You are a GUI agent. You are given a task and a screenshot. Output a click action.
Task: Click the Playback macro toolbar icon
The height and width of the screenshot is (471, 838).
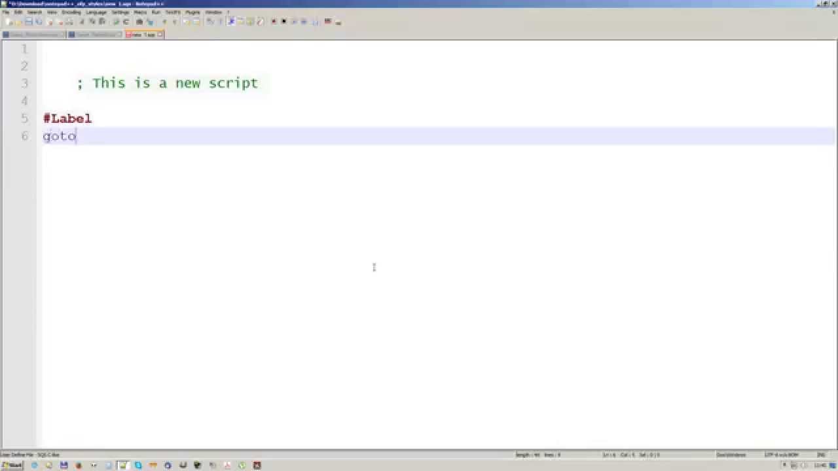[x=294, y=22]
